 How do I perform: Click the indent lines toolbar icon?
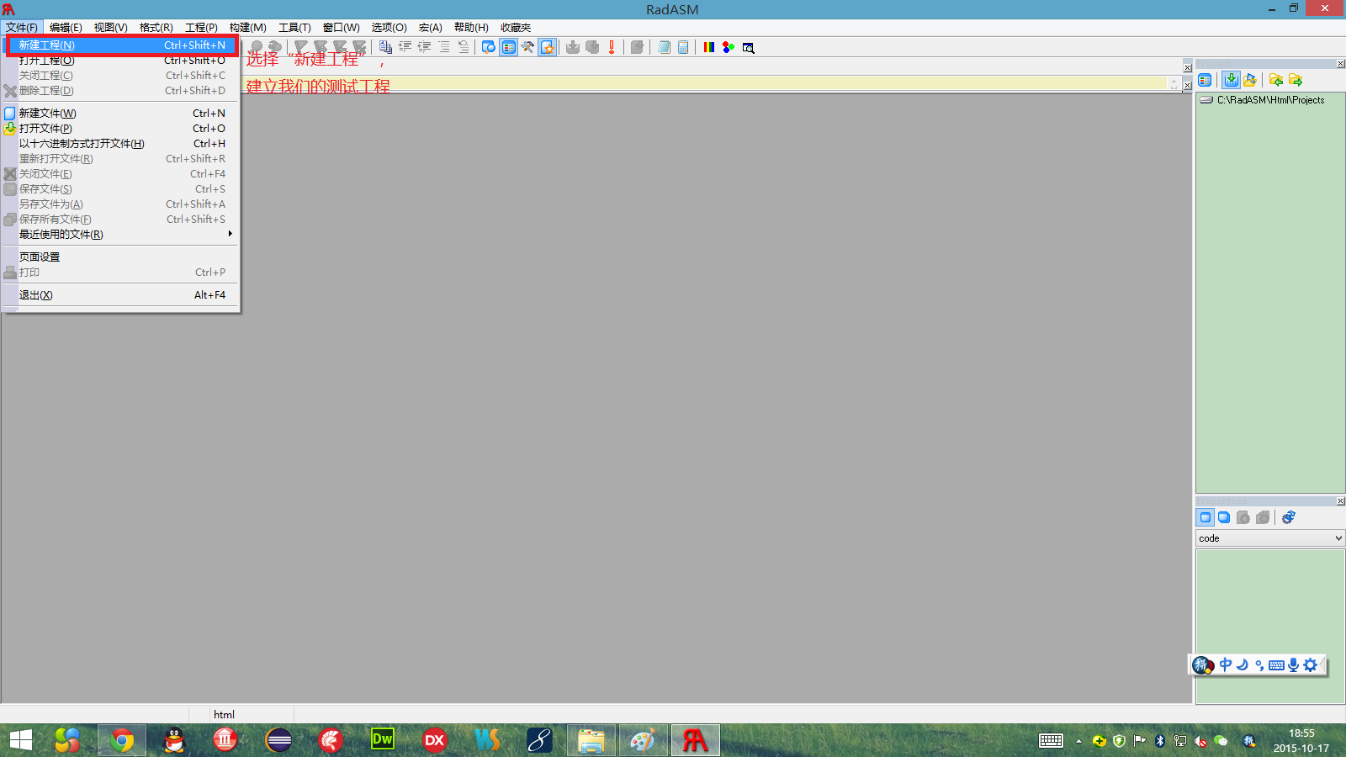pos(405,47)
